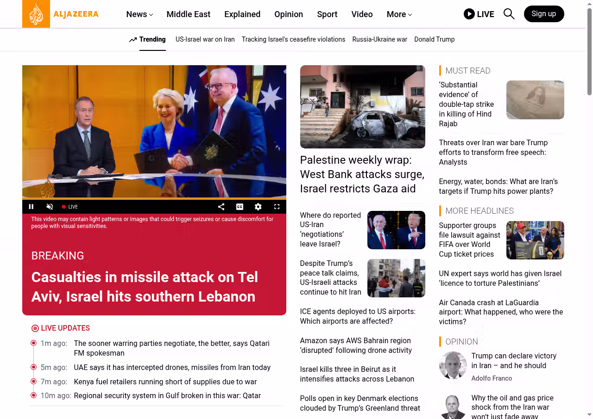Expand the News dropdown menu
Image resolution: width=593 pixels, height=419 pixels.
click(139, 14)
